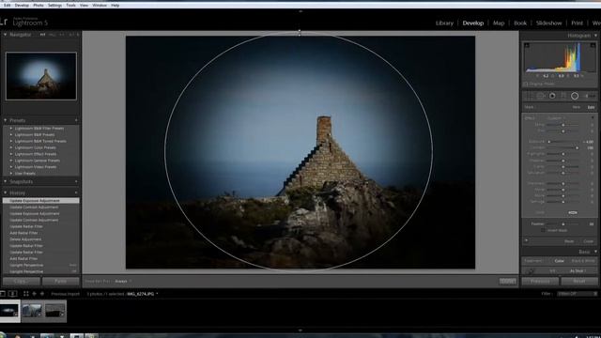Screen dimensions: 601x338
Task: Open the Edit menu
Action: [x=7, y=6]
